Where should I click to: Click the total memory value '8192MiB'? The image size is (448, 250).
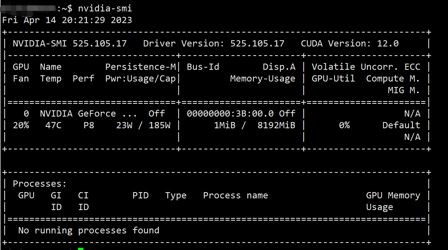(x=276, y=125)
